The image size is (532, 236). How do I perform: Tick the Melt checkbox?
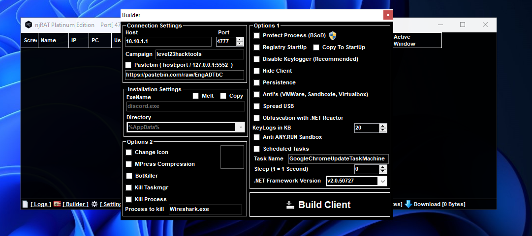point(195,96)
